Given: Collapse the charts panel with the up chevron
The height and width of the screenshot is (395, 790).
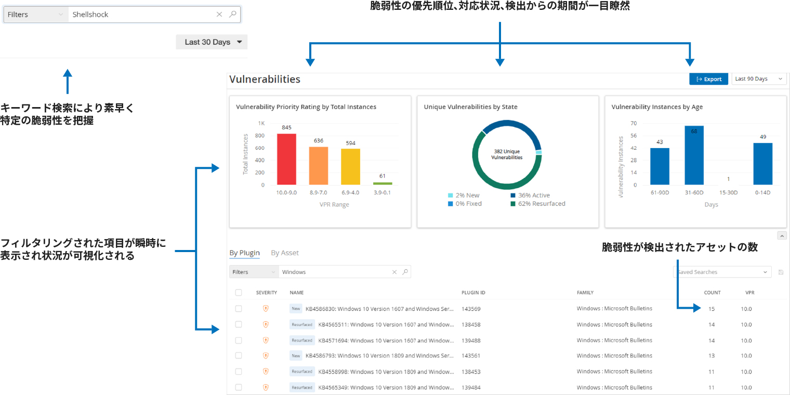Looking at the screenshot, I should pyautogui.click(x=782, y=236).
